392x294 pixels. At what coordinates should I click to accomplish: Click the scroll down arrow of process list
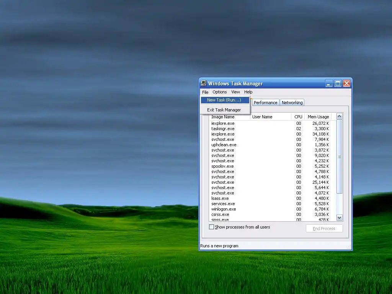[x=339, y=217]
